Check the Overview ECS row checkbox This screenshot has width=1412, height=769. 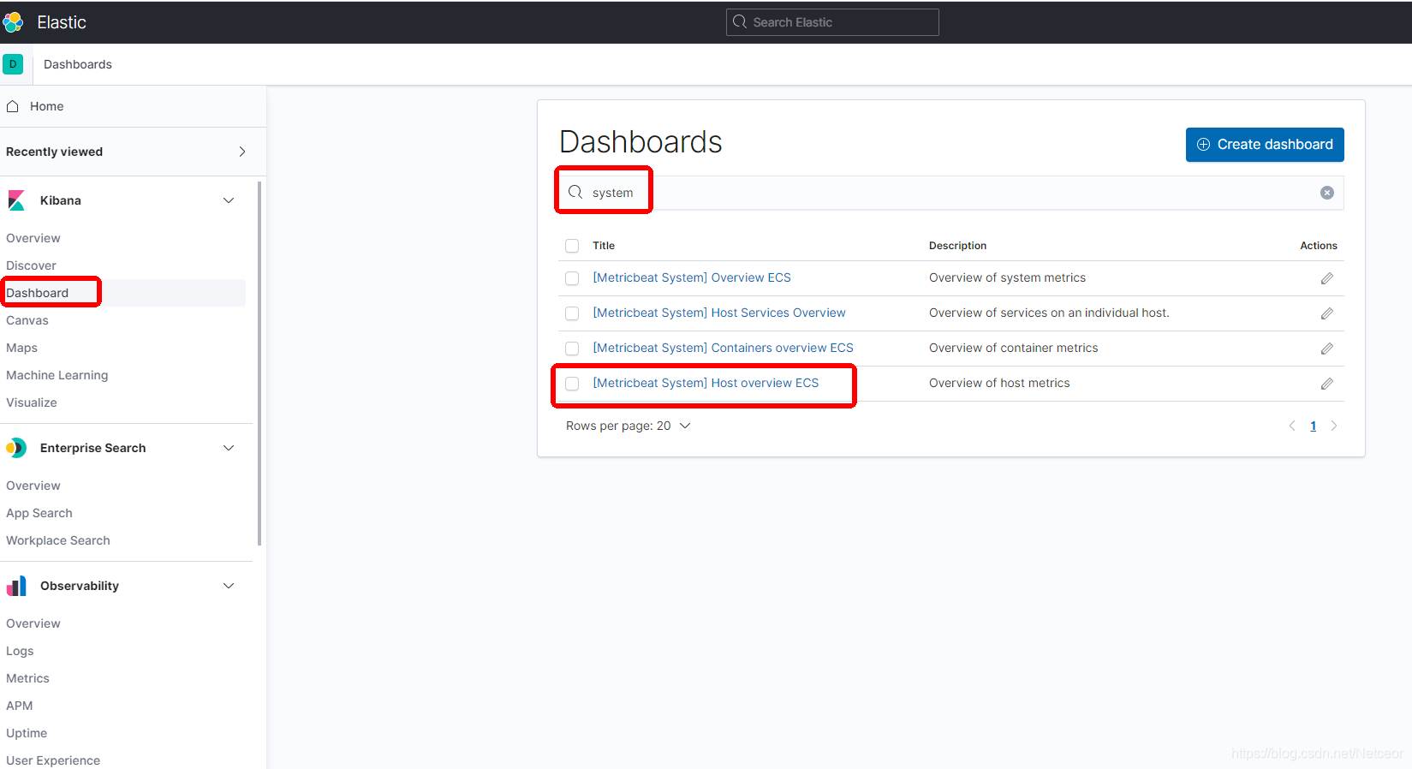click(x=572, y=278)
